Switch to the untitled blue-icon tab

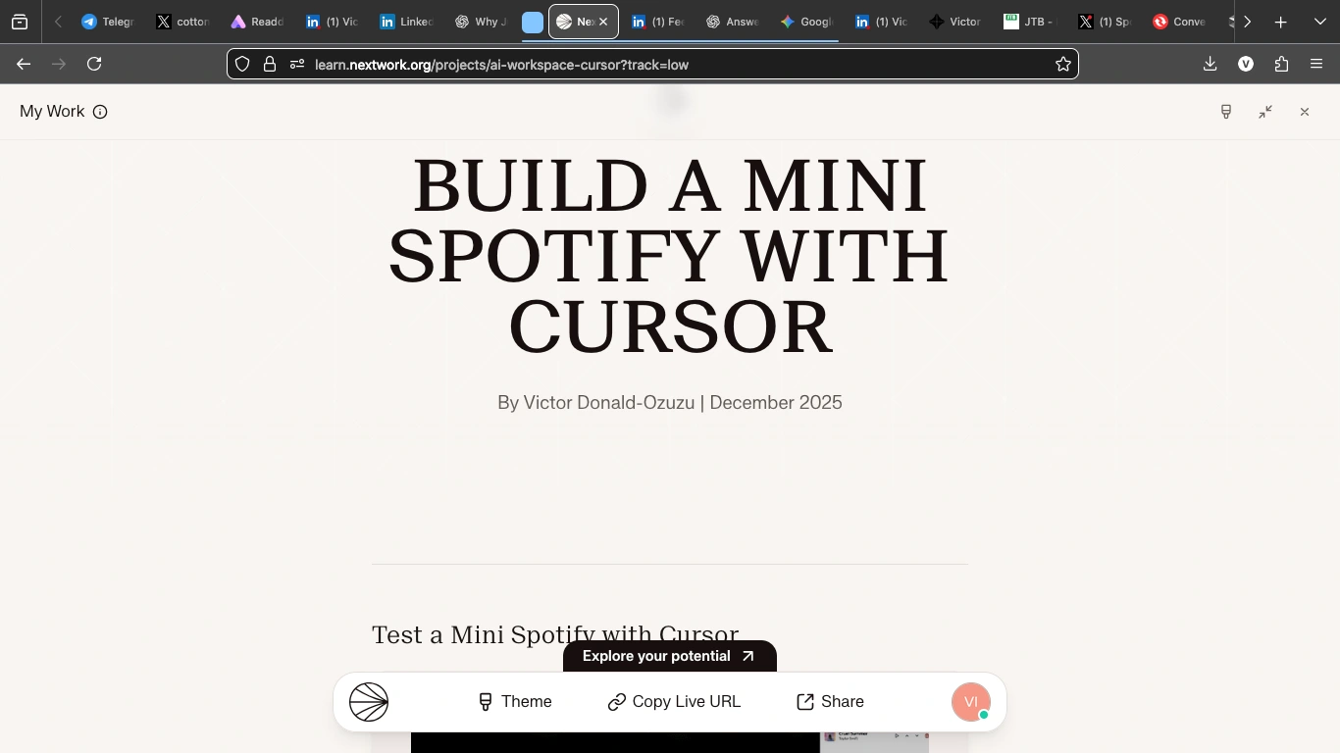pos(533,22)
